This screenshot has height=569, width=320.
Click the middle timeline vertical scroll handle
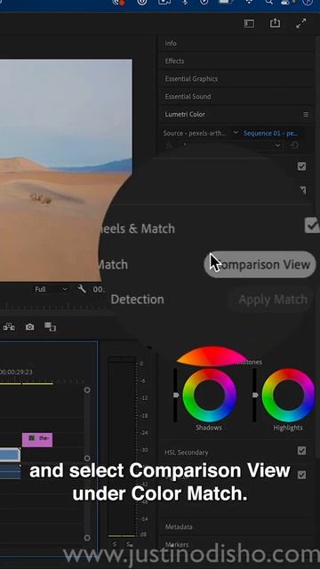87,458
